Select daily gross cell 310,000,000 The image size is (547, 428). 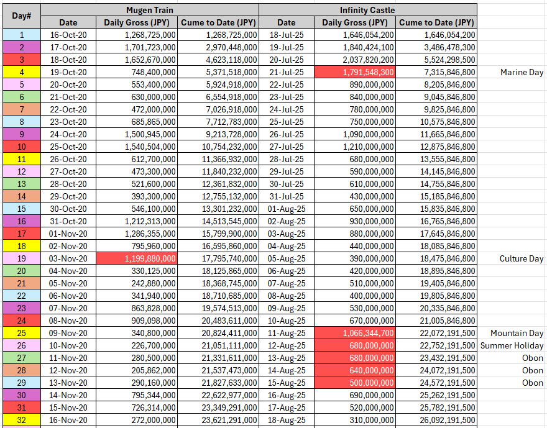pos(355,420)
